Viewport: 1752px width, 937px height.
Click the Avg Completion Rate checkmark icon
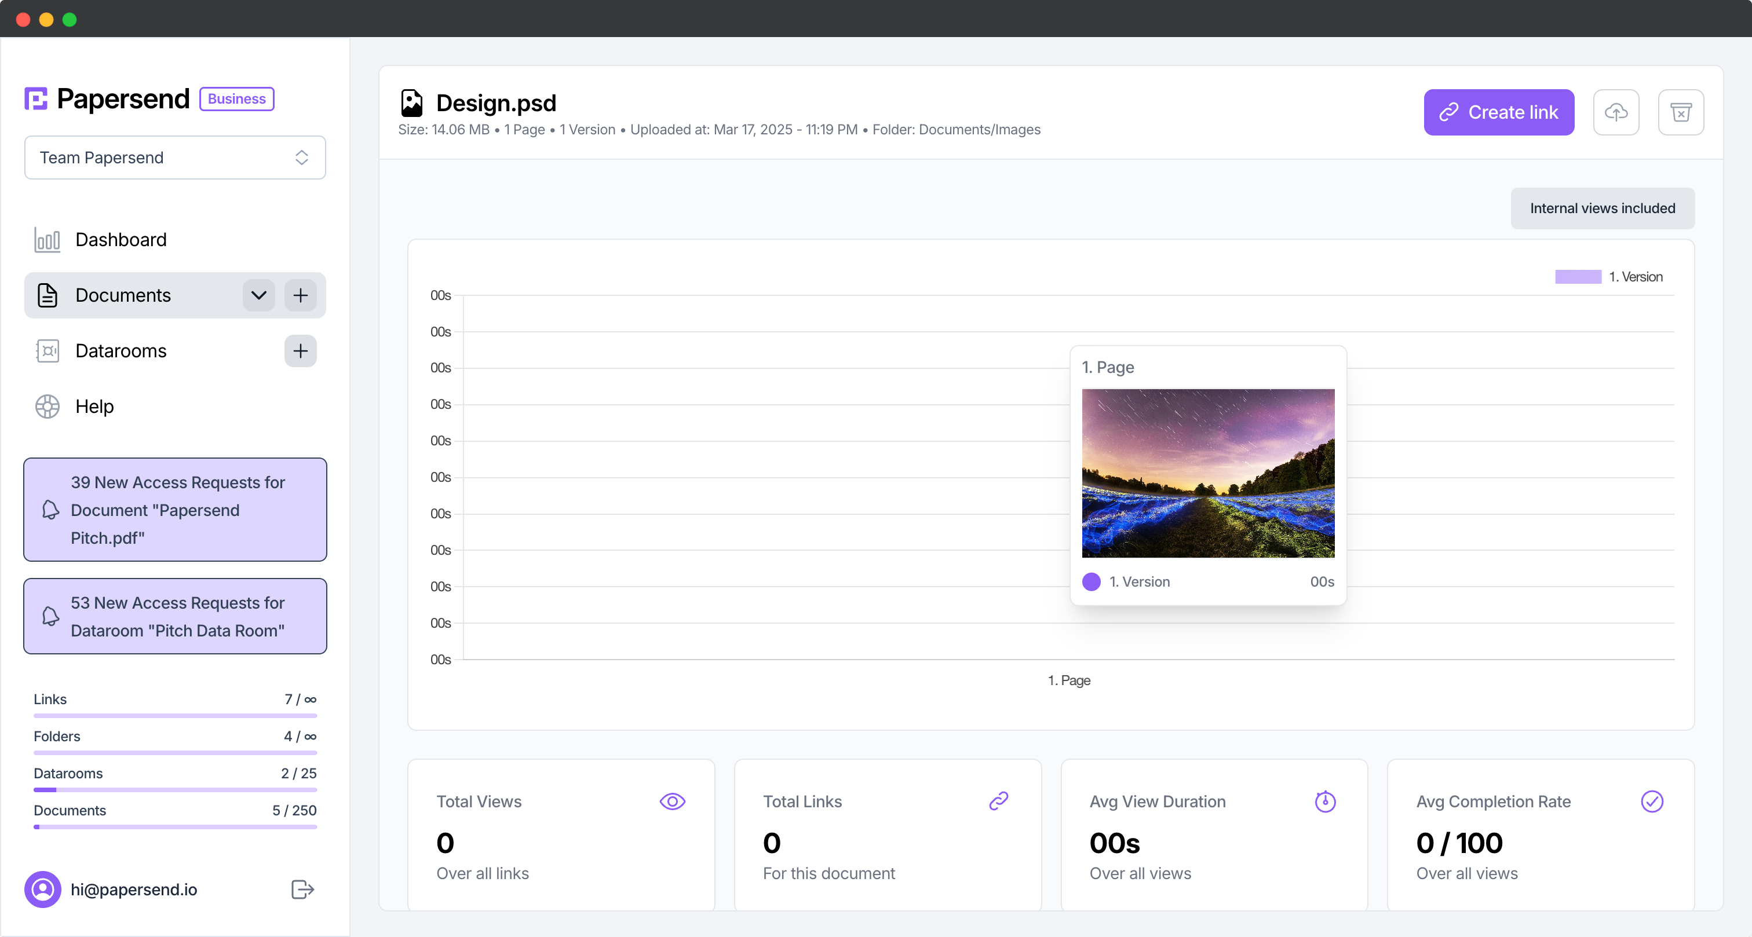click(x=1651, y=801)
